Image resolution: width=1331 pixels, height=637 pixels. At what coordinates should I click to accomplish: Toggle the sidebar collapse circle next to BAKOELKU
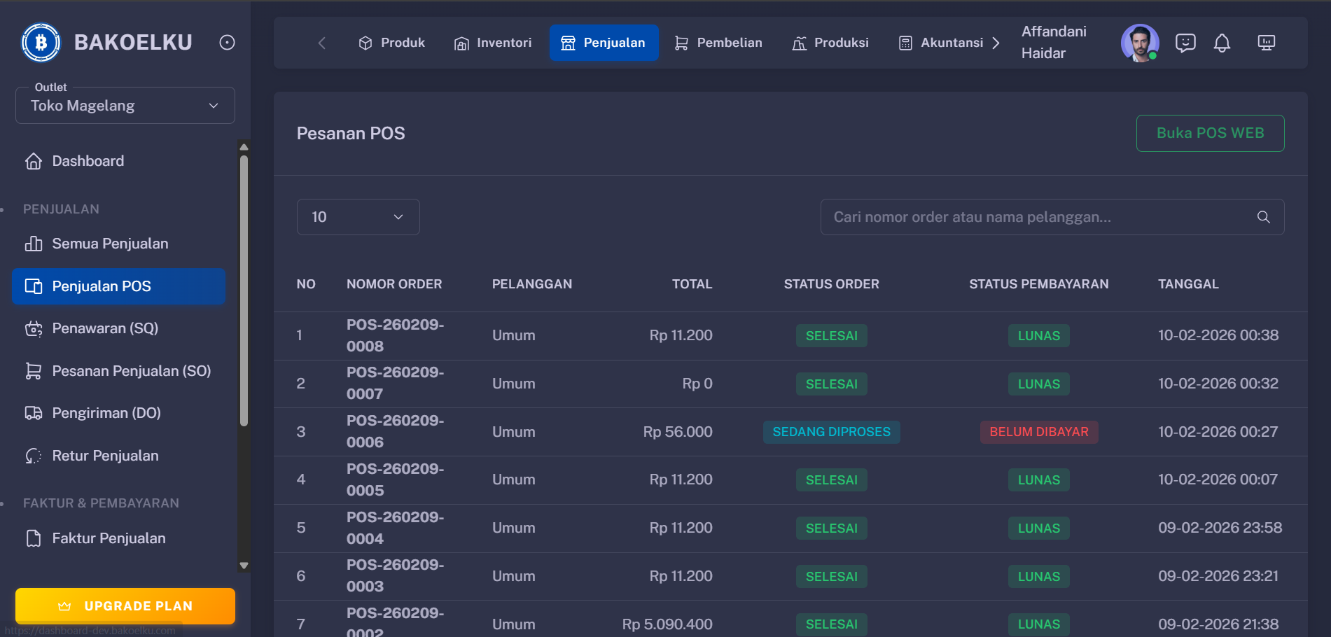(x=226, y=42)
